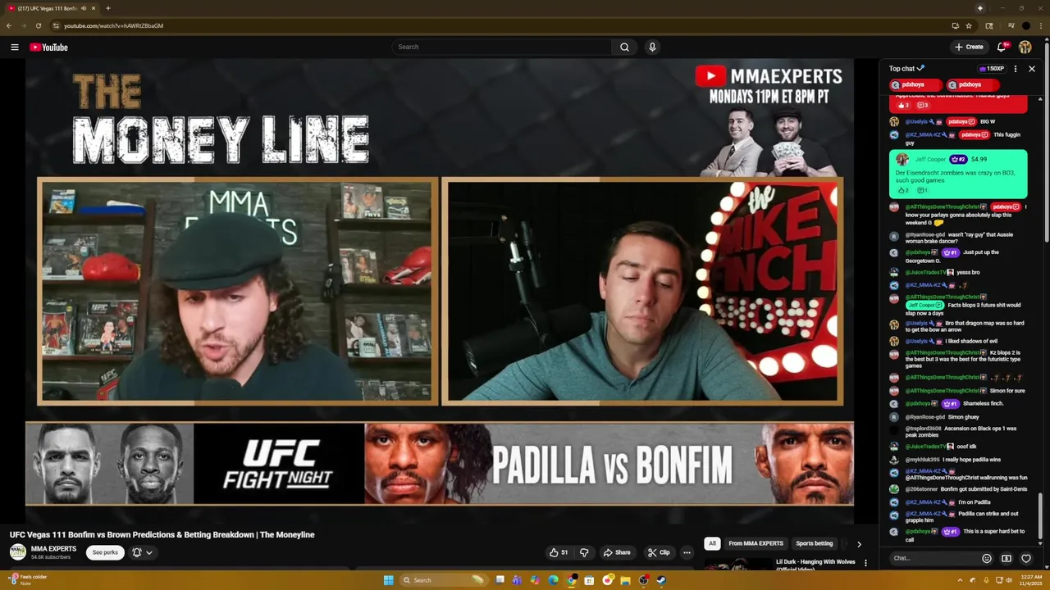Close the live chat panel

1032,69
